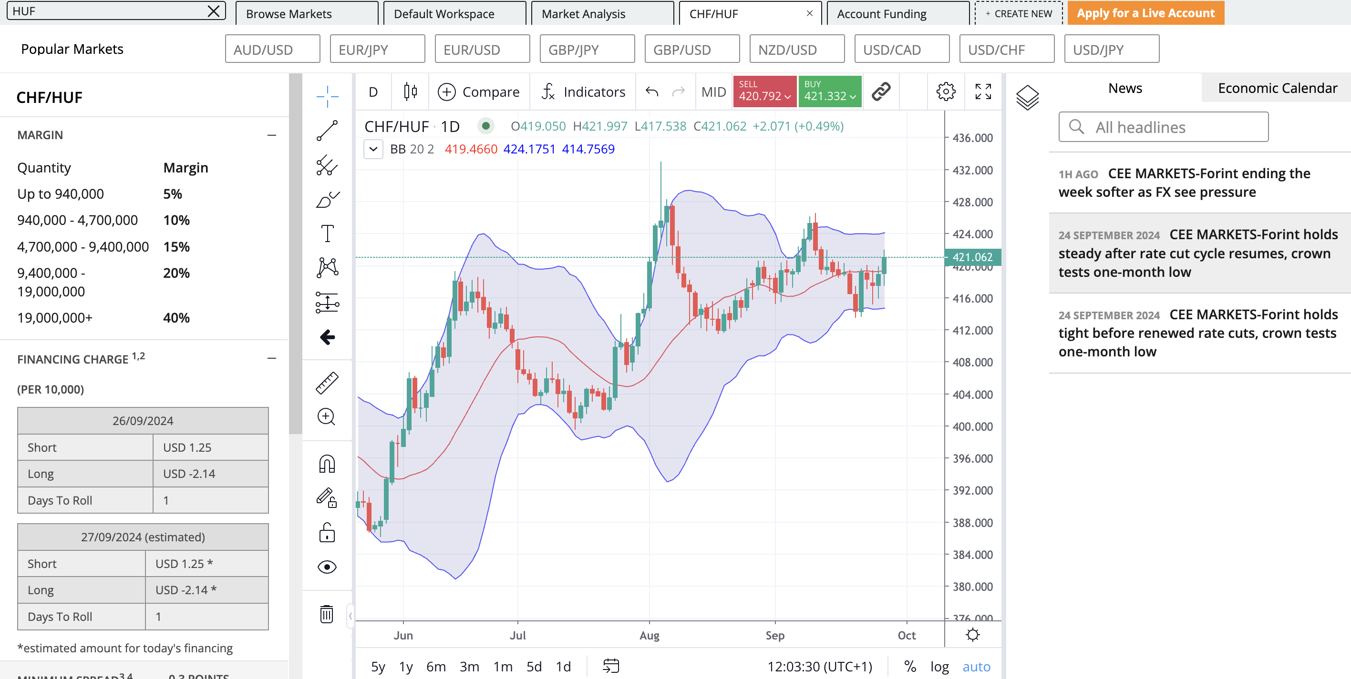Undo the last chart action
Image resolution: width=1351 pixels, height=679 pixels.
(x=652, y=91)
